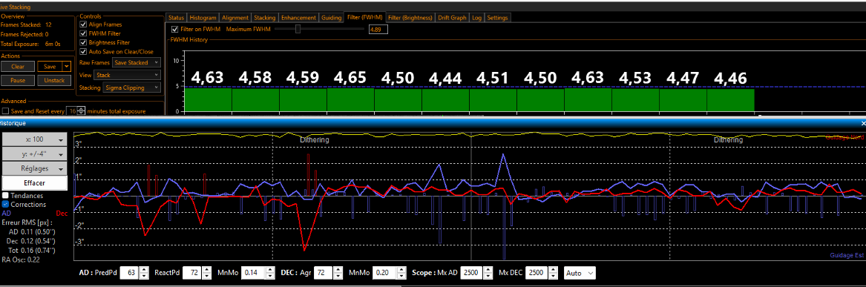Increase the minutes total exposure spinner value
The width and height of the screenshot is (866, 287).
tap(81, 109)
